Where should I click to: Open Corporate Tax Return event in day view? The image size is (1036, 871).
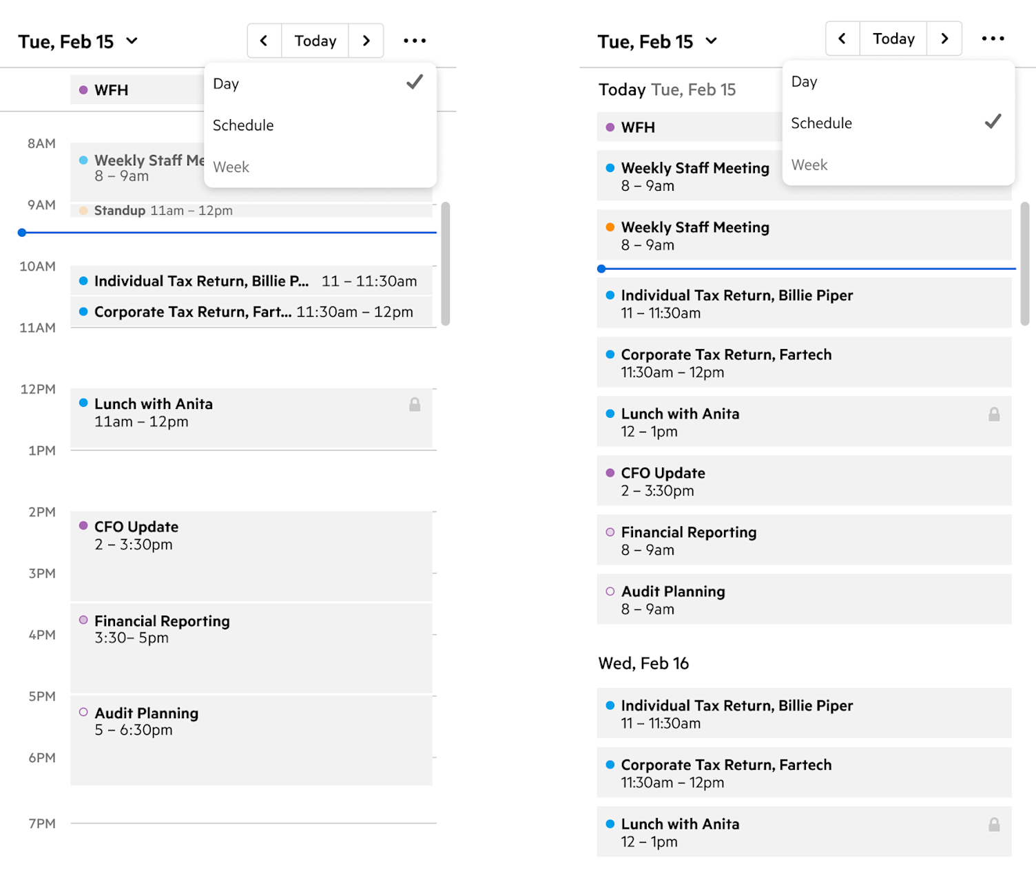point(251,312)
